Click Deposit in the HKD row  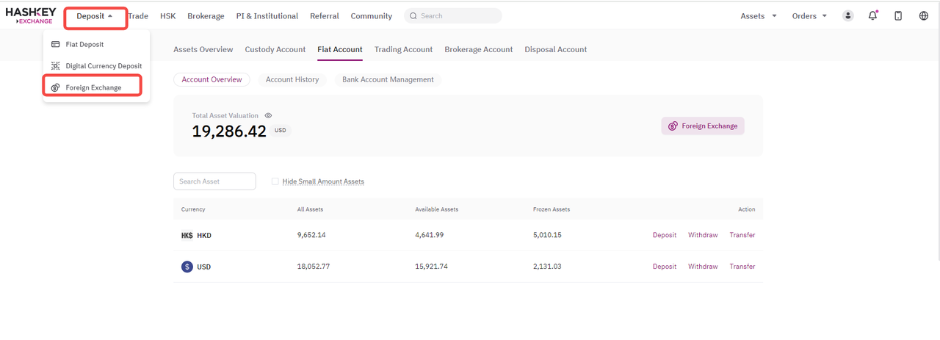tap(665, 235)
